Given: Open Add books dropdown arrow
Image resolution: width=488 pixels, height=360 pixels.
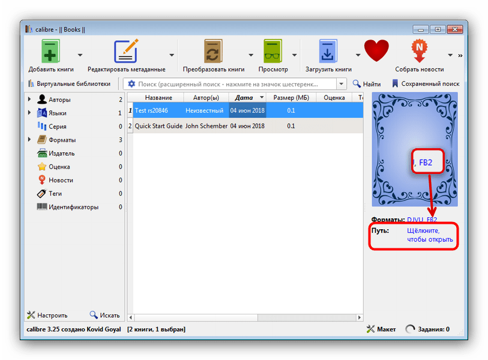Looking at the screenshot, I should coord(80,55).
